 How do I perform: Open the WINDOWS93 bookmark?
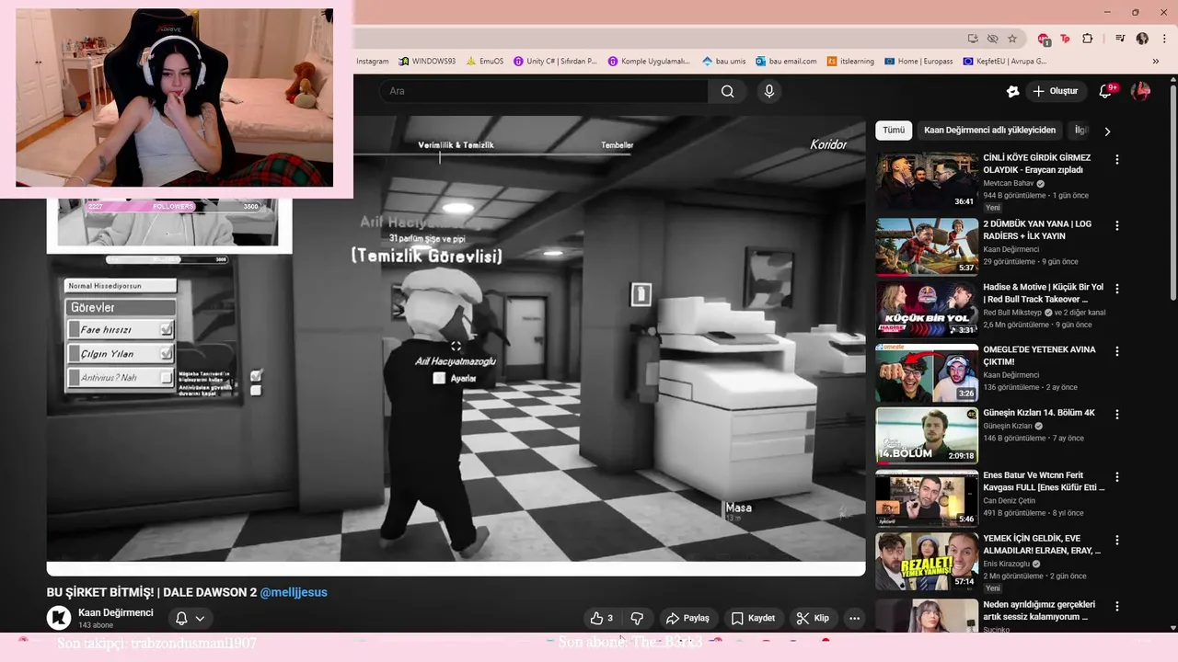(x=427, y=61)
